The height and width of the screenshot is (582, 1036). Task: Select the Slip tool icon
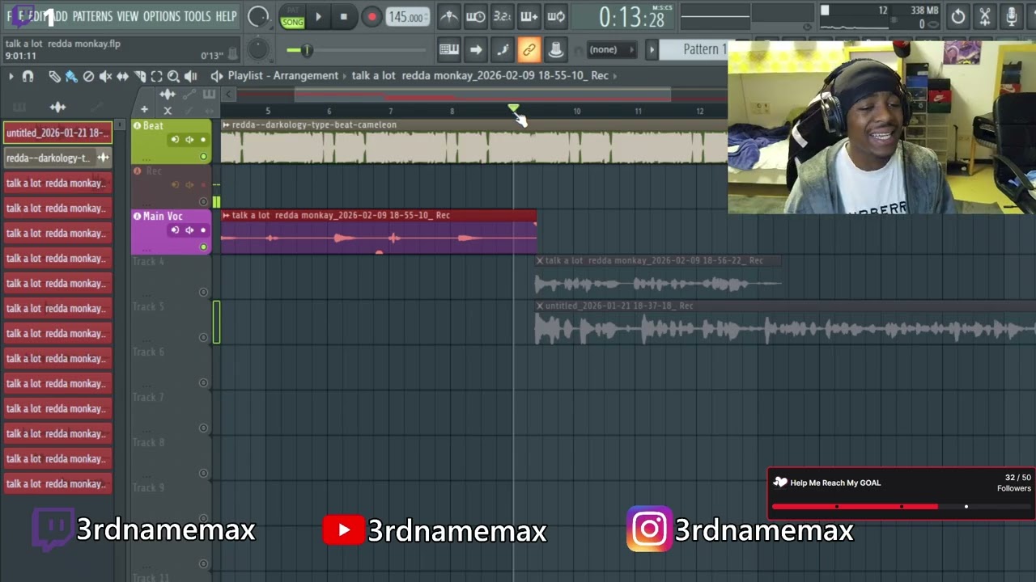(x=122, y=76)
